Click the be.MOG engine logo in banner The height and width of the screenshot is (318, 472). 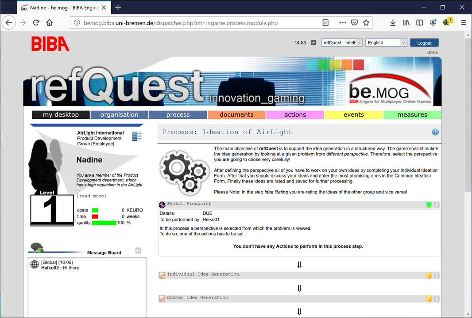tap(390, 89)
